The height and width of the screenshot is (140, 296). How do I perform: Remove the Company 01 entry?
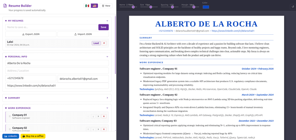(104, 116)
